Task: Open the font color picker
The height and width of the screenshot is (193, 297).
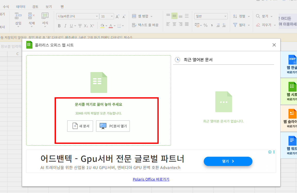Action: tap(110, 25)
